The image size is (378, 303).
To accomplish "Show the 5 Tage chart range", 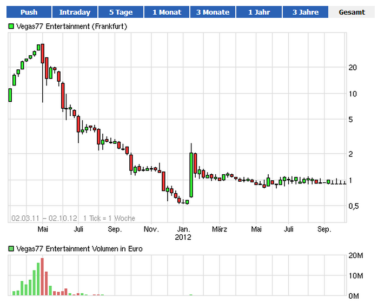I will pos(121,12).
